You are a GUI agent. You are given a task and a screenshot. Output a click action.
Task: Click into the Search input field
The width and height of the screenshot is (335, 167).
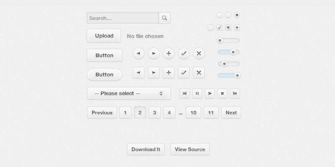click(123, 18)
